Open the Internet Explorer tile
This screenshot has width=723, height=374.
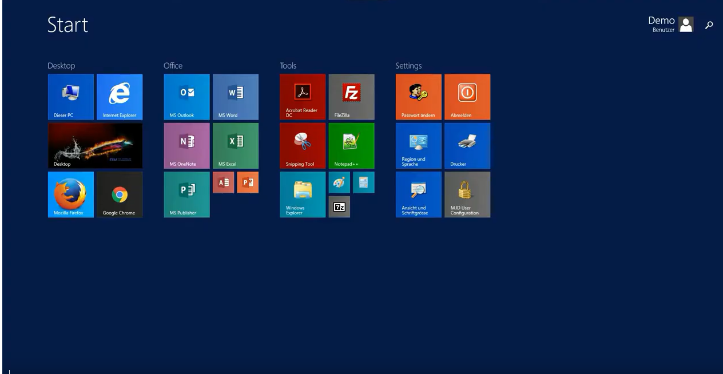(120, 97)
